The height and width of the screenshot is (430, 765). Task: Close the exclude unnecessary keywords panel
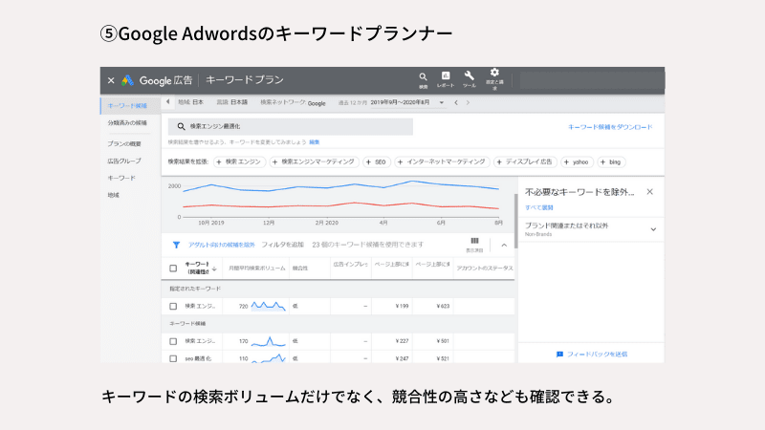[650, 192]
